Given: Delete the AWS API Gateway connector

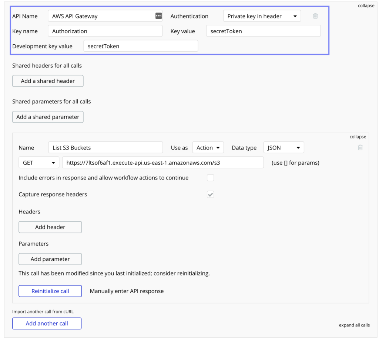Looking at the screenshot, I should pos(315,16).
